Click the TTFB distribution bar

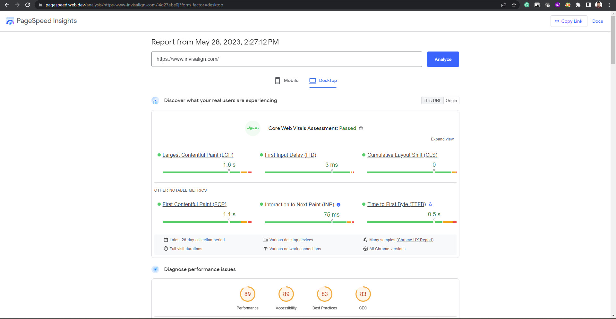click(412, 222)
